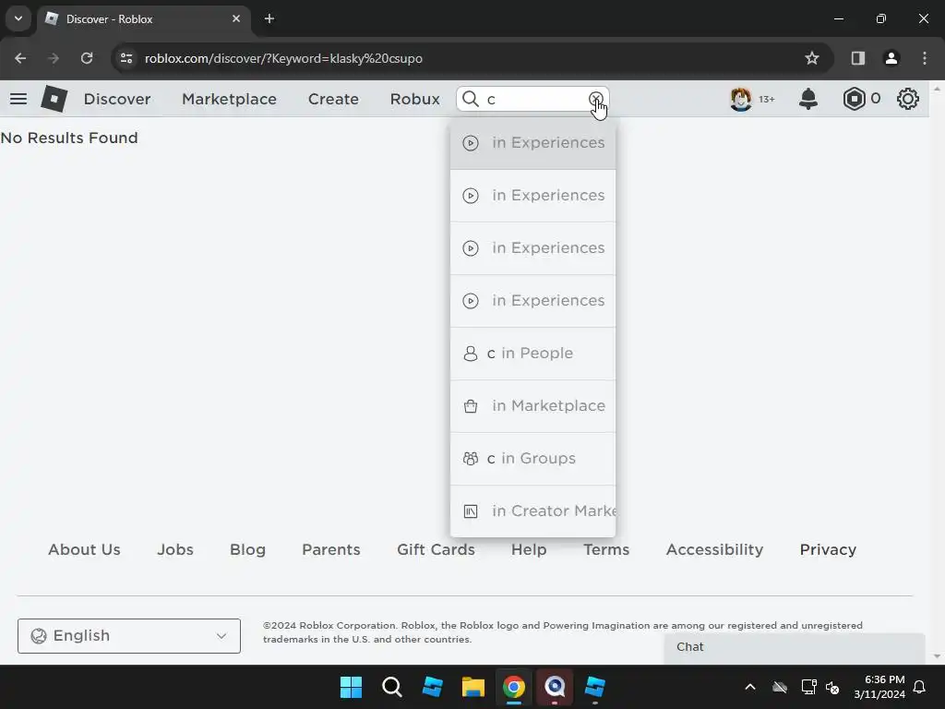
Task: Close the Discover - Roblox tab
Action: 236,18
